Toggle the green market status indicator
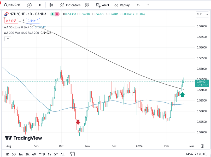 coord(52,14)
